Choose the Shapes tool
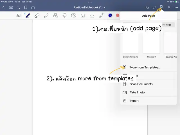This screenshot has width=180, height=135. pos(55,15)
